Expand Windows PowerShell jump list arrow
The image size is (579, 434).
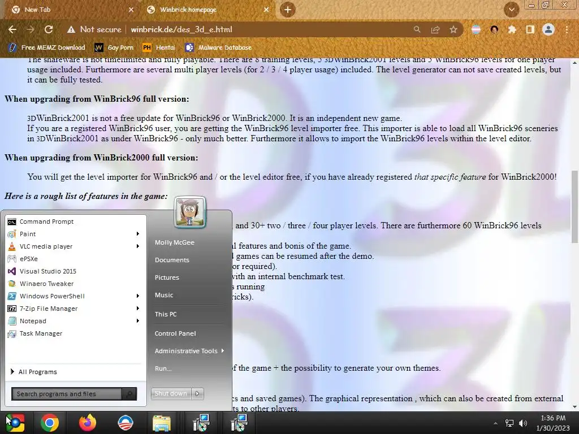point(138,296)
